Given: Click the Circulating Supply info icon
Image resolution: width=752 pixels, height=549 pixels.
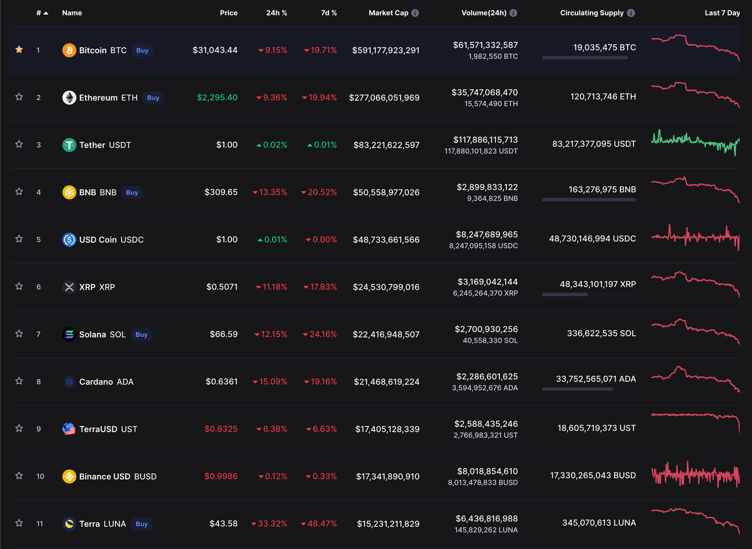Looking at the screenshot, I should coord(631,13).
